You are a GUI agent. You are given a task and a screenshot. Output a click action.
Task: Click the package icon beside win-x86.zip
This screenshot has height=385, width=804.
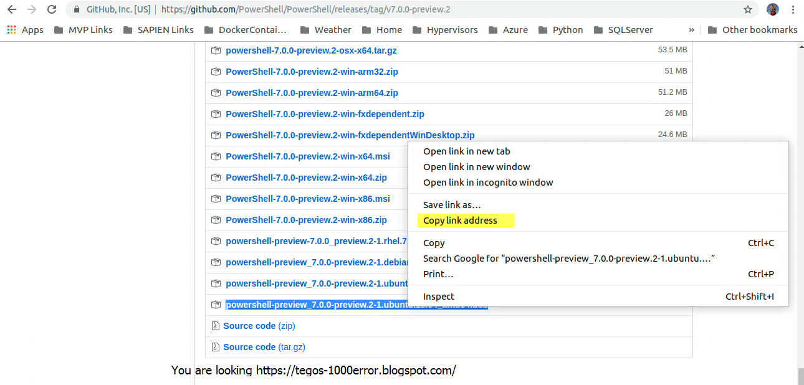[x=216, y=220]
